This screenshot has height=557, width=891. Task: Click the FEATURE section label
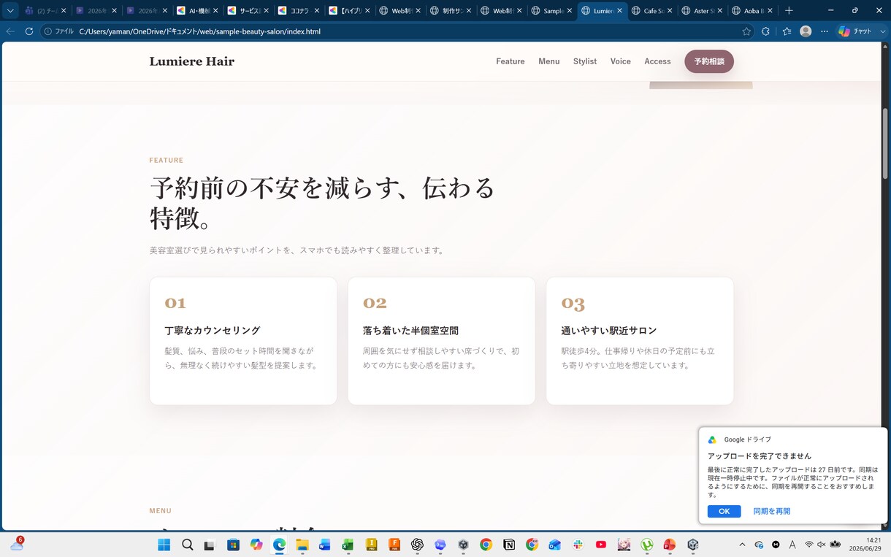point(167,161)
